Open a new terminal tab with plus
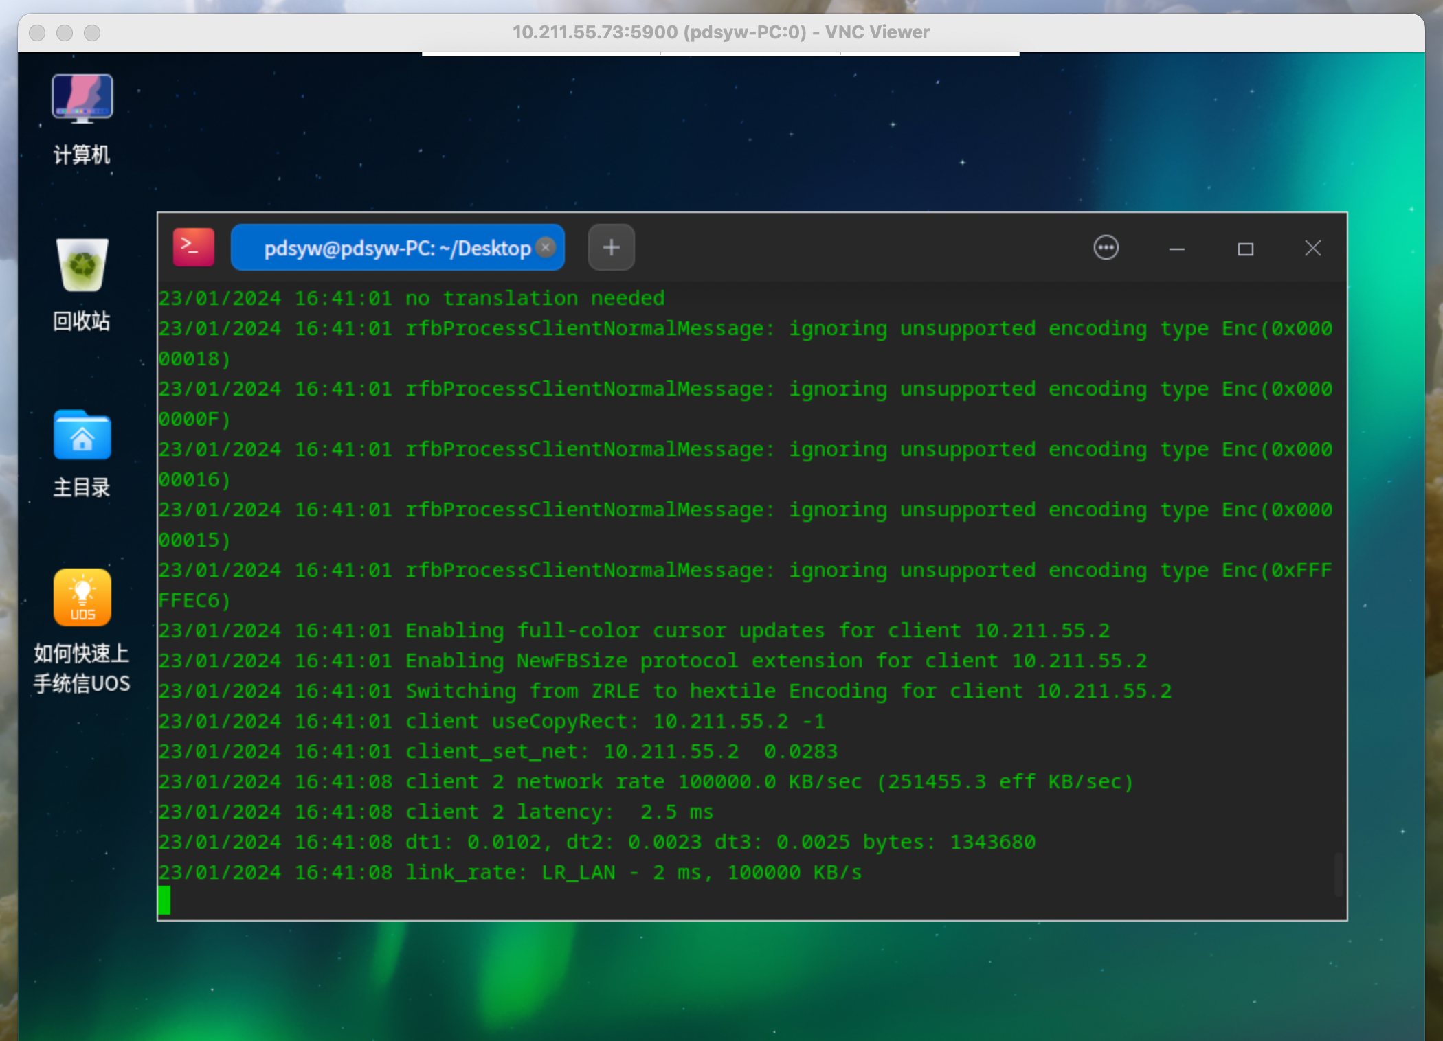1443x1041 pixels. pyautogui.click(x=611, y=247)
